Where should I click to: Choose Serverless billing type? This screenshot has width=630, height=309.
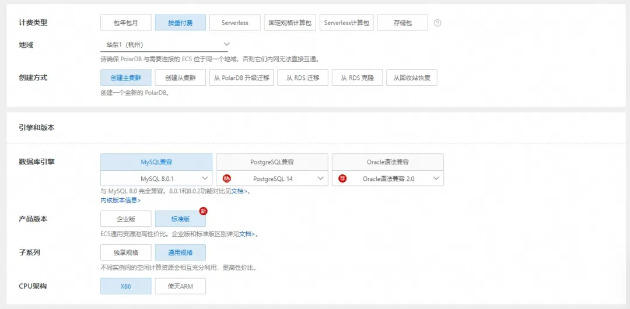(x=235, y=23)
